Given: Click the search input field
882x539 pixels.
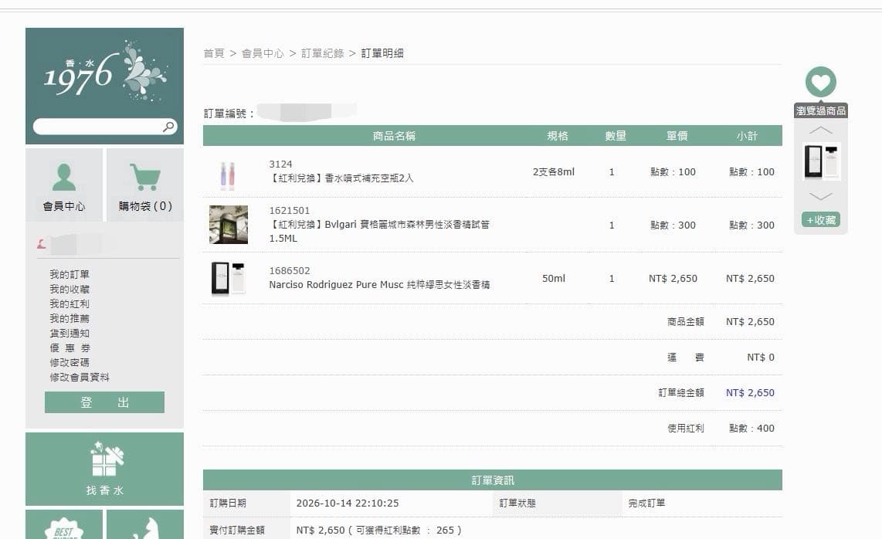Looking at the screenshot, I should (104, 127).
